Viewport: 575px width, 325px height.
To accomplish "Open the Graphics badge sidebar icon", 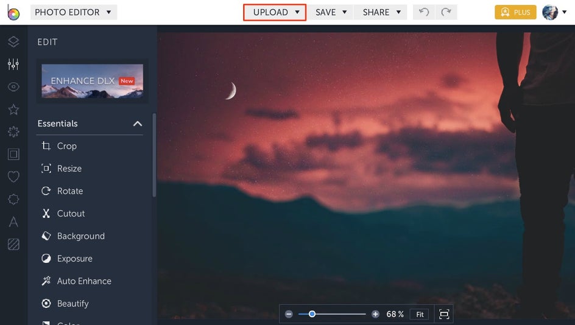I will 13,200.
